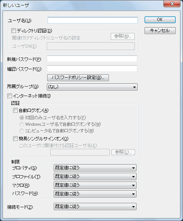Click the 所属グループ(G) label
Viewport: 183px width, 221px height.
(23, 87)
